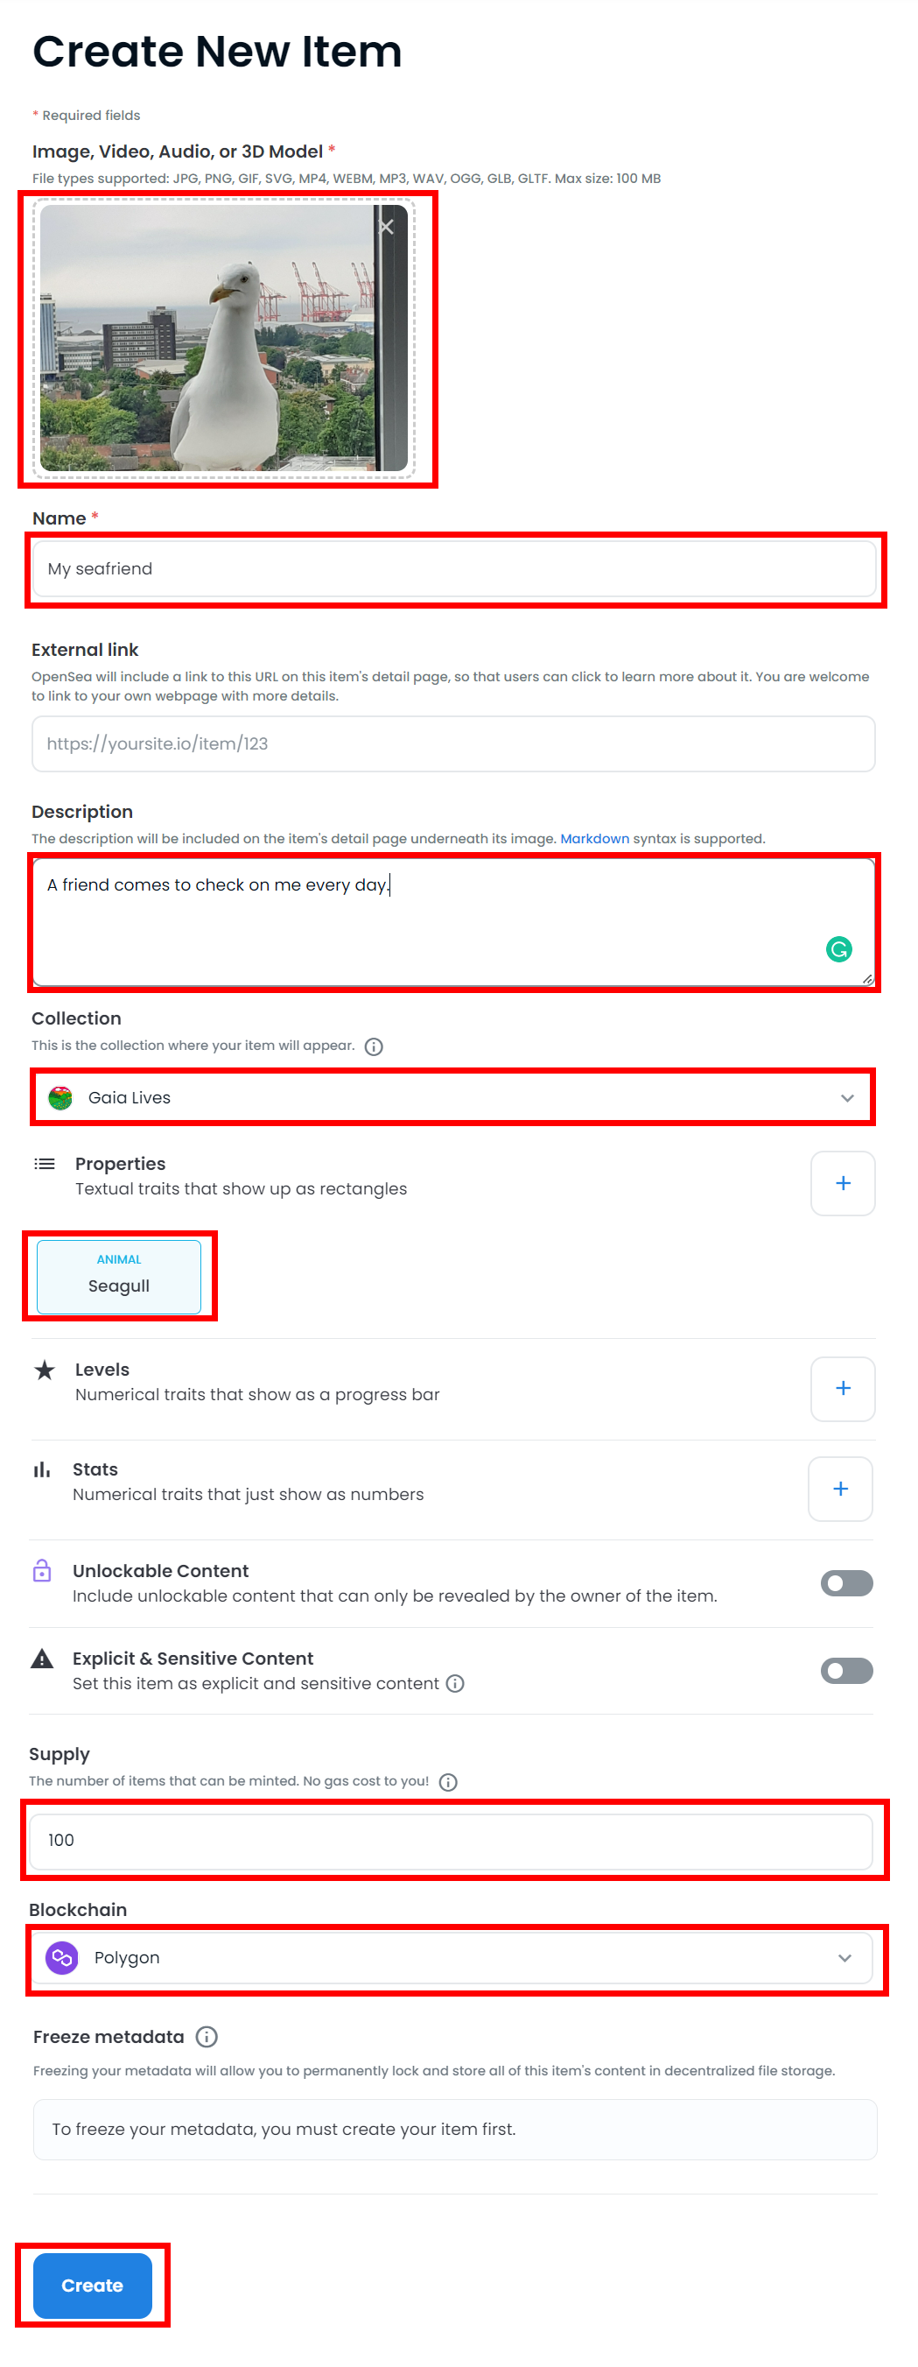
Task: Show collection info tooltip icon
Action: 374,1046
